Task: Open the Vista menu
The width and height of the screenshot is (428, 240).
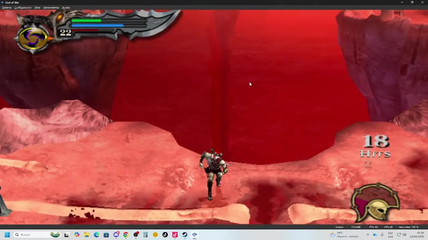Action: click(x=37, y=8)
